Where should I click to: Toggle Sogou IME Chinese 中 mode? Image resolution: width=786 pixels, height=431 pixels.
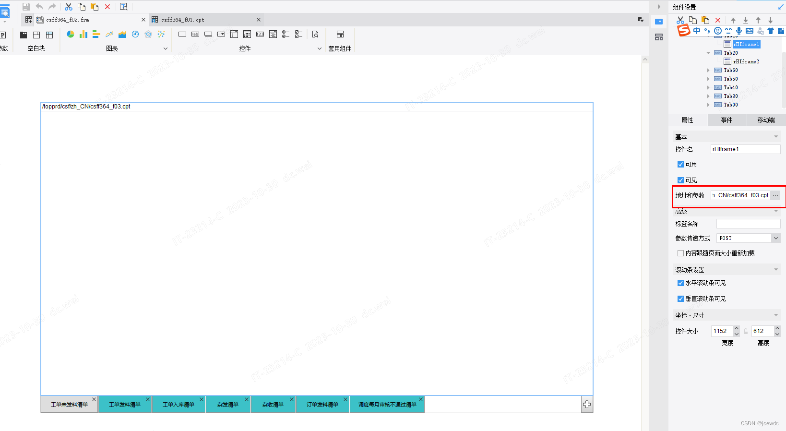click(x=697, y=31)
